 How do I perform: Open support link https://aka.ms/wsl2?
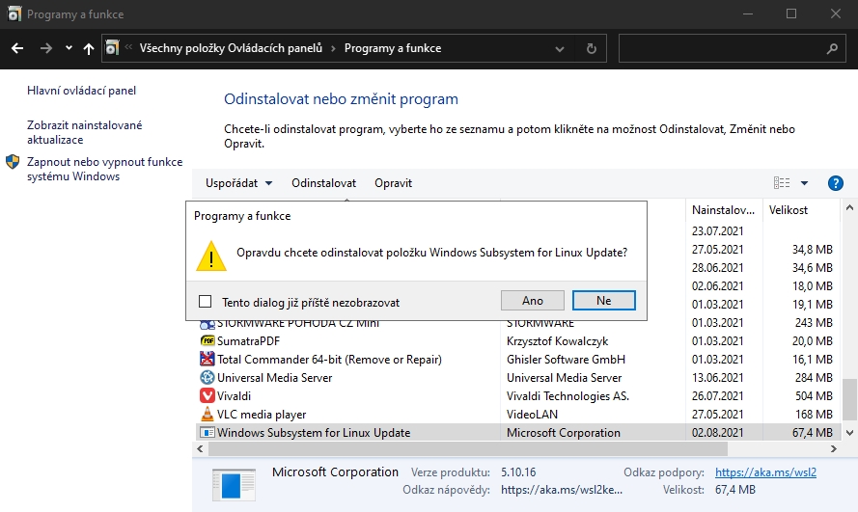[765, 472]
